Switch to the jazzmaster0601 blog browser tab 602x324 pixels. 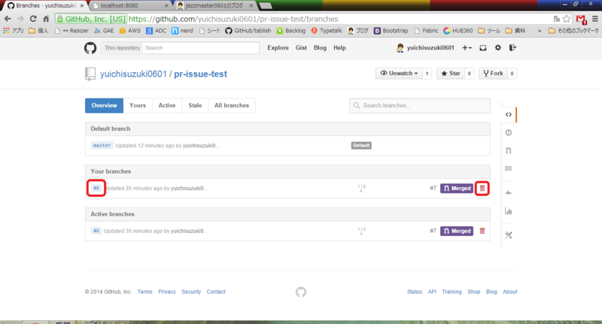[x=215, y=5]
